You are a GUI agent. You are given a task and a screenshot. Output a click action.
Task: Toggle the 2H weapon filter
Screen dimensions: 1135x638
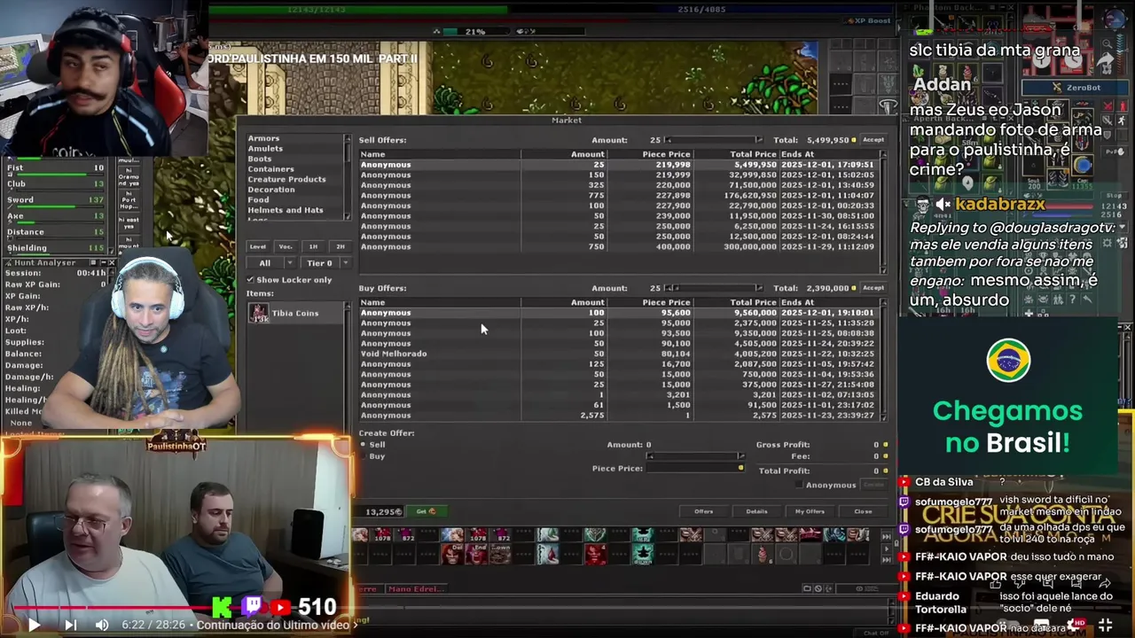click(x=340, y=246)
